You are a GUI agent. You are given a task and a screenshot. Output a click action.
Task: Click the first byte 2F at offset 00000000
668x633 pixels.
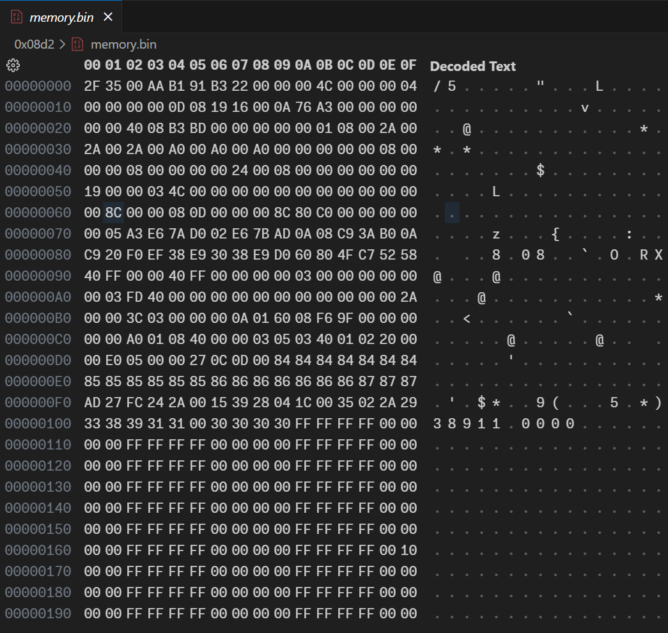[93, 86]
